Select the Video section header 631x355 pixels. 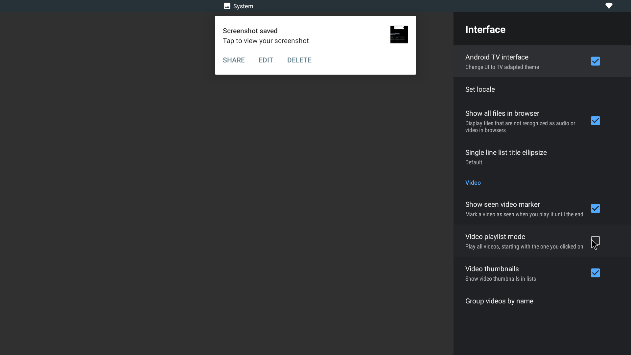[473, 182]
